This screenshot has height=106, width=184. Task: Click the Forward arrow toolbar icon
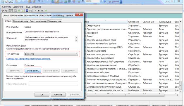coord(6,11)
